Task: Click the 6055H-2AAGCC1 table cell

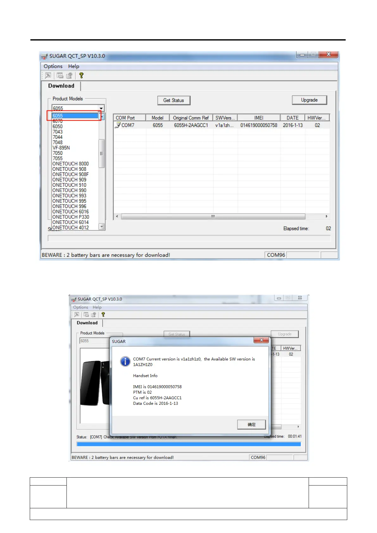Action: point(191,125)
